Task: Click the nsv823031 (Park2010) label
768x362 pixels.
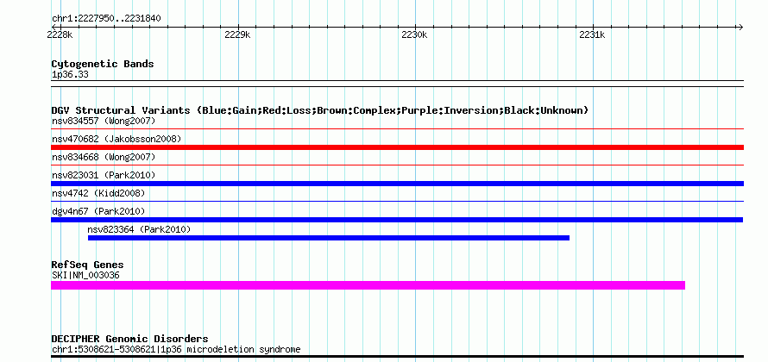Action: (x=104, y=175)
